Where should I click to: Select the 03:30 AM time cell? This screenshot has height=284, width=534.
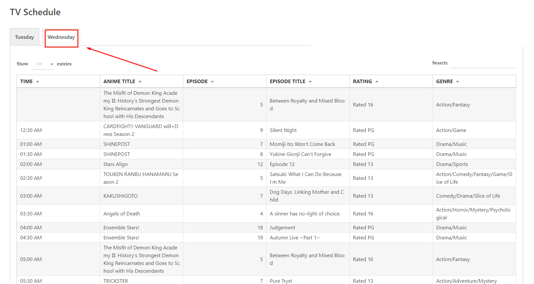(58, 214)
